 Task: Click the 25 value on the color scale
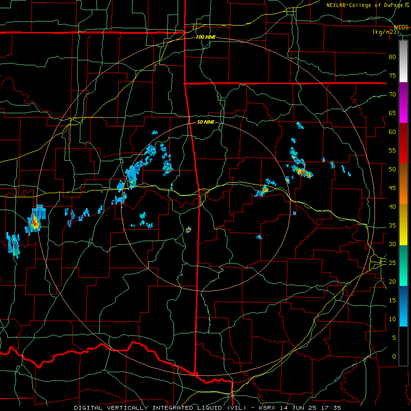[x=392, y=263]
